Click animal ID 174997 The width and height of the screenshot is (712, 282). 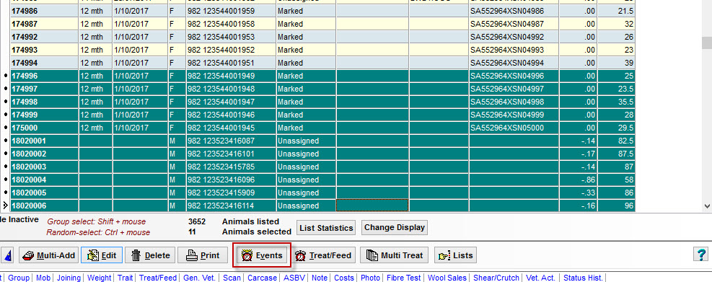(25, 89)
